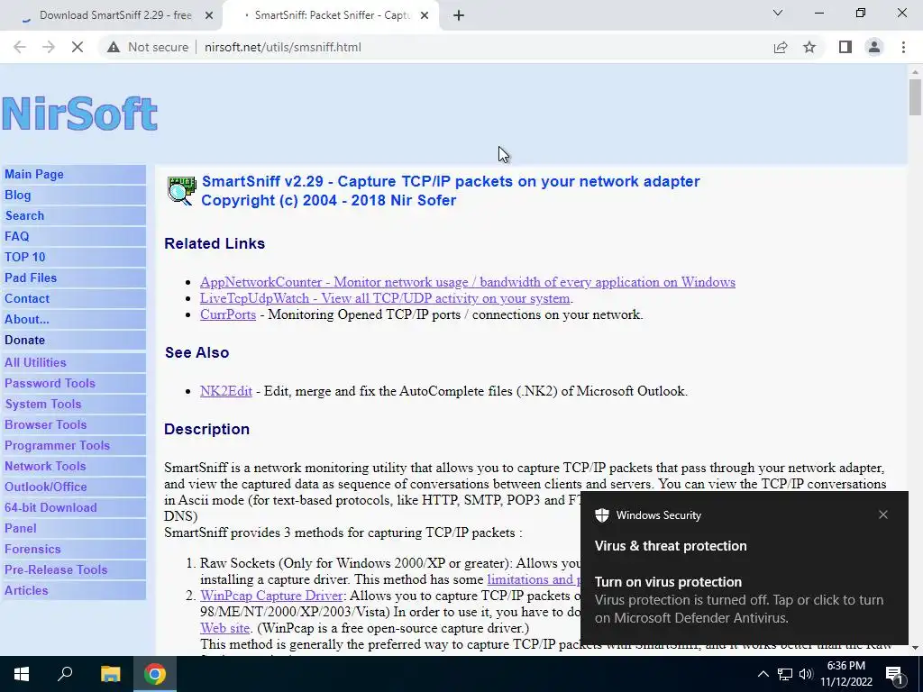Click the Not secure warning icon
923x692 pixels.
(114, 47)
